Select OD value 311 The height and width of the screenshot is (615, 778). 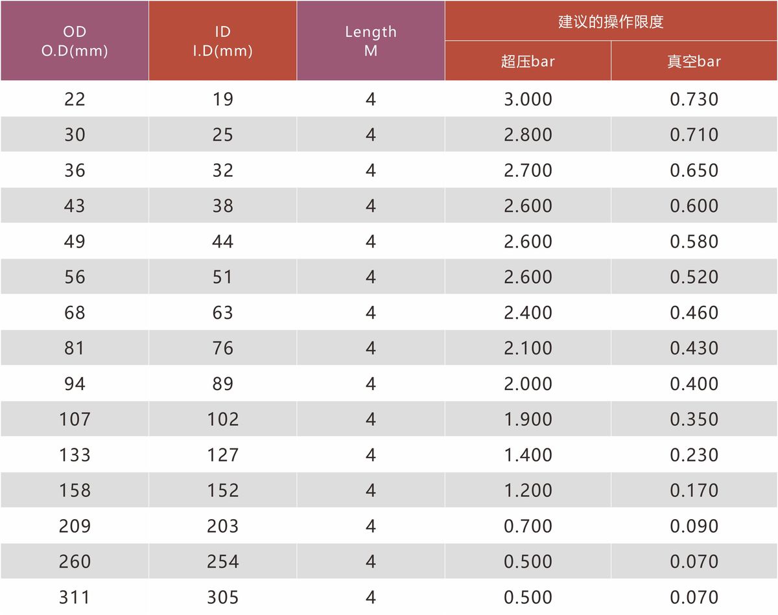point(75,598)
